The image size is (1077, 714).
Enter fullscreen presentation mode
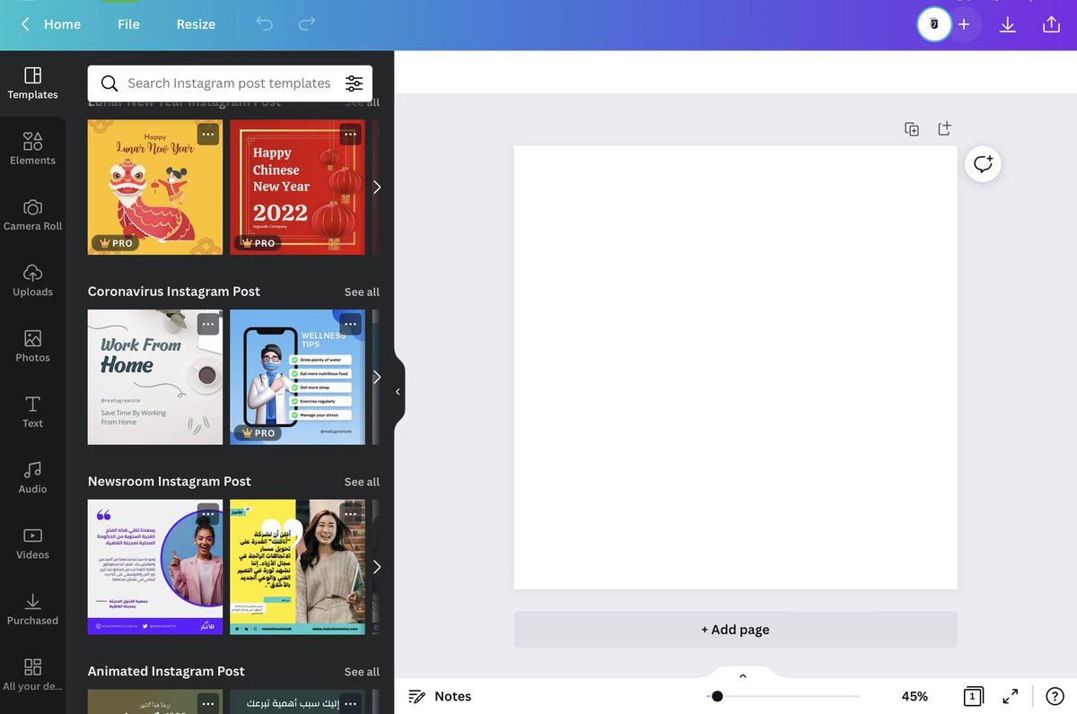pos(1010,696)
